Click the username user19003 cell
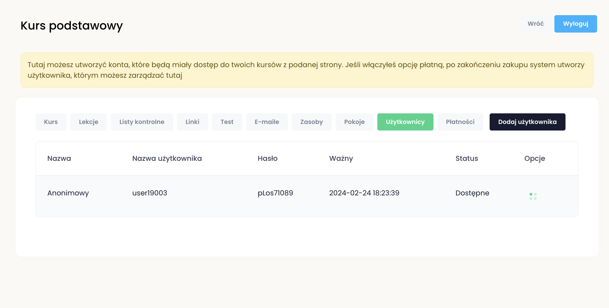Screen dimensions: 609x308 click(149, 193)
